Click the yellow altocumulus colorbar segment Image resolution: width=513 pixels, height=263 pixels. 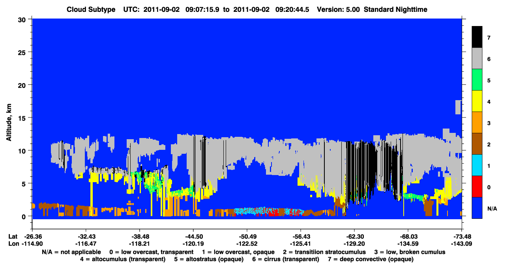[477, 101]
